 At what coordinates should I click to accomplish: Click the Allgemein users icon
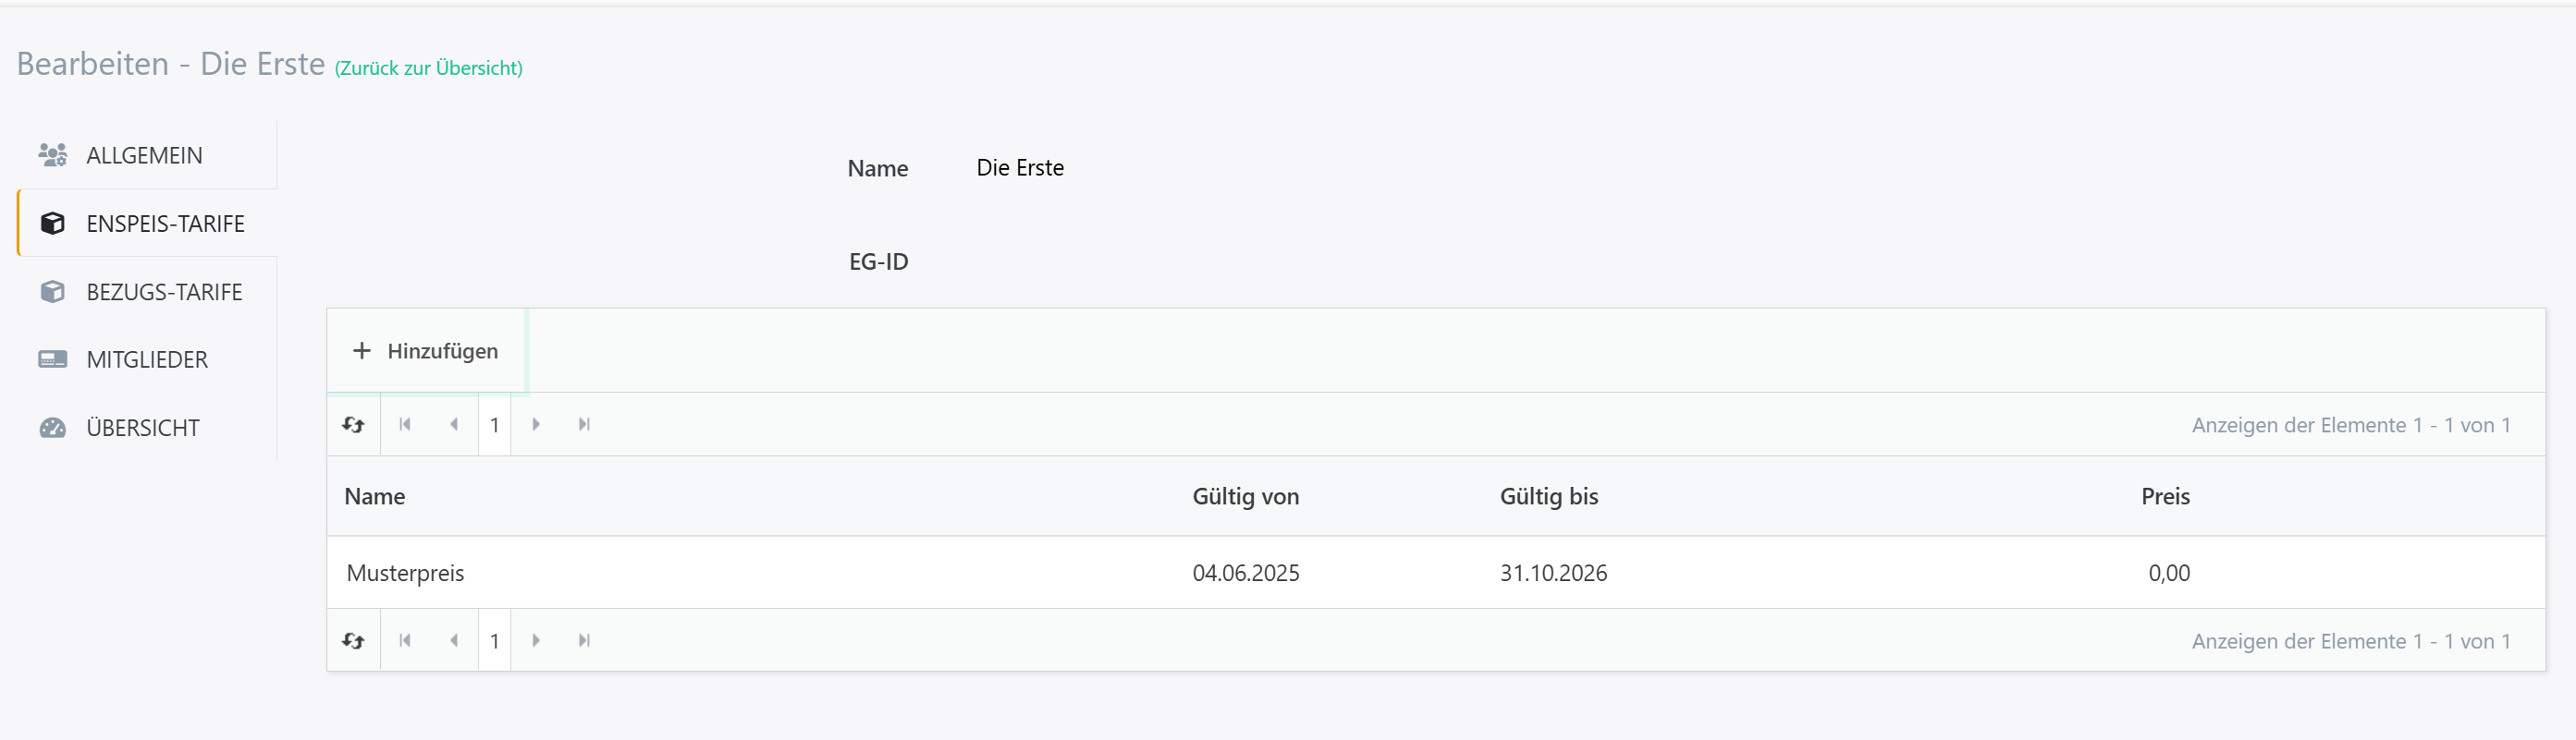[52, 155]
